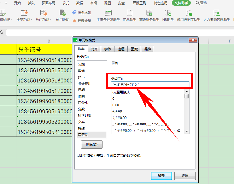The width and height of the screenshot is (234, 184).
Task: Confirm with the 确定 button
Action: point(161,176)
